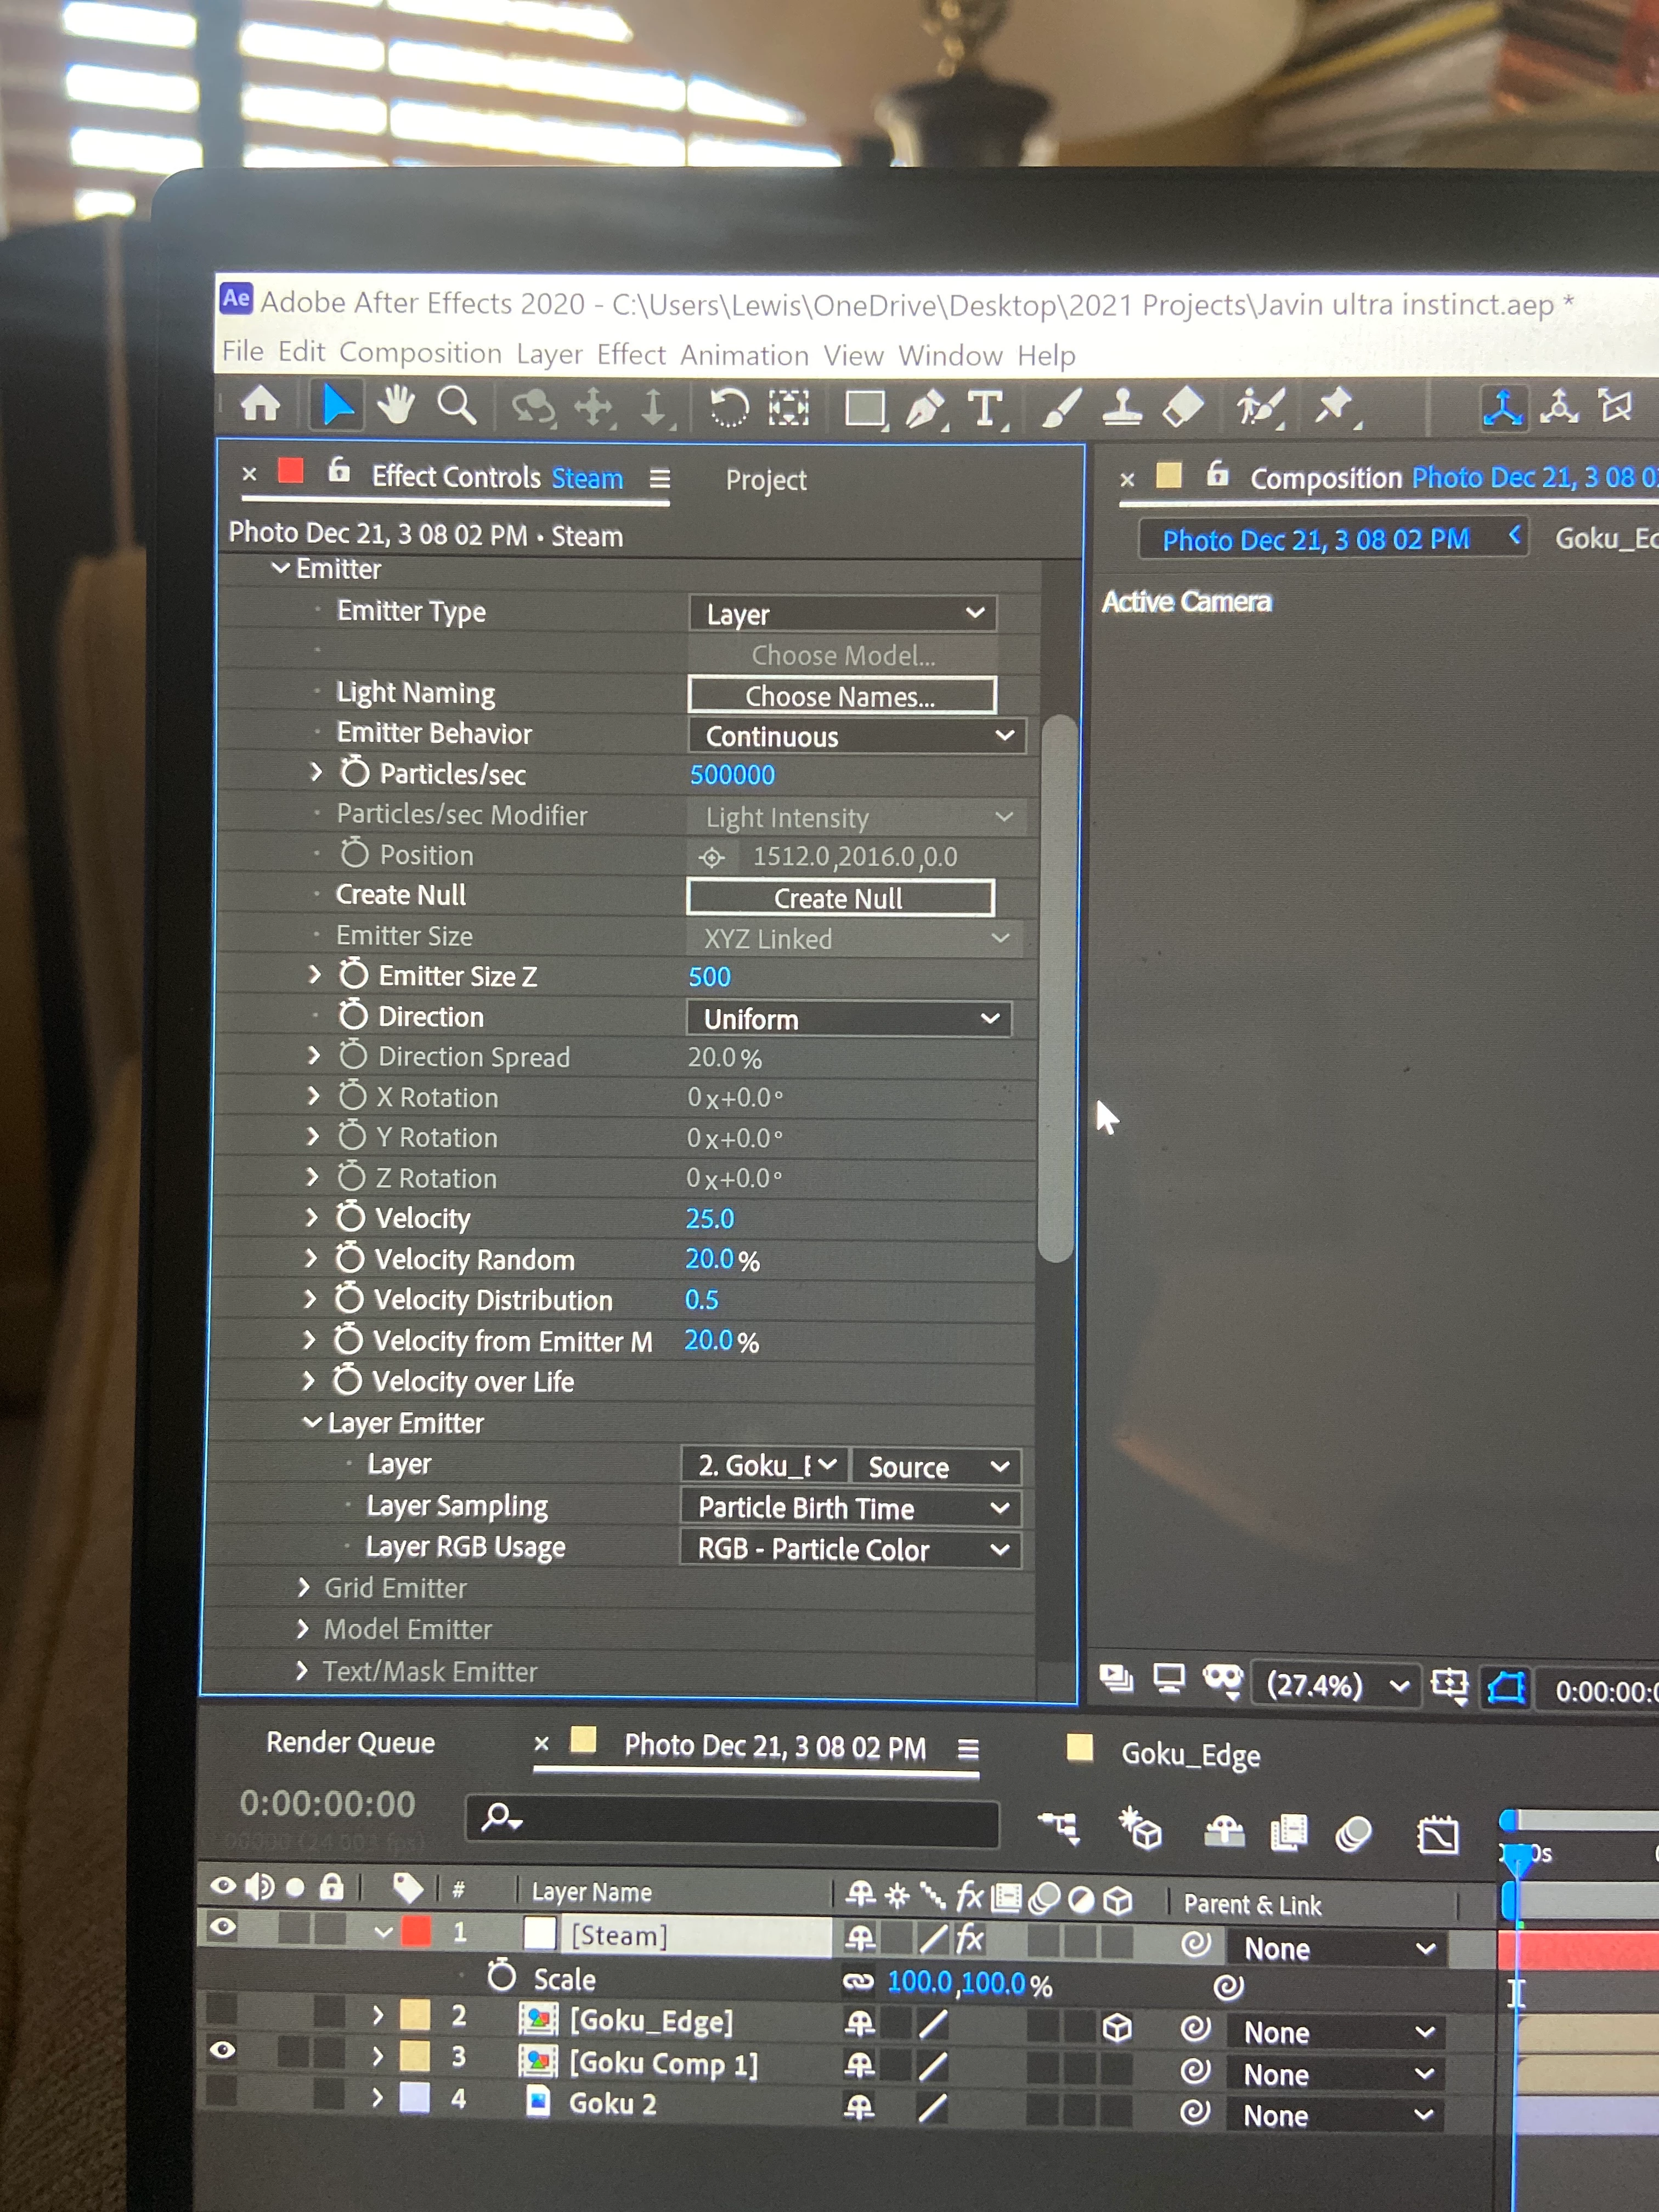Toggle visibility of Goku Comp 1 layer
This screenshot has height=2212, width=1659.
(x=223, y=2049)
